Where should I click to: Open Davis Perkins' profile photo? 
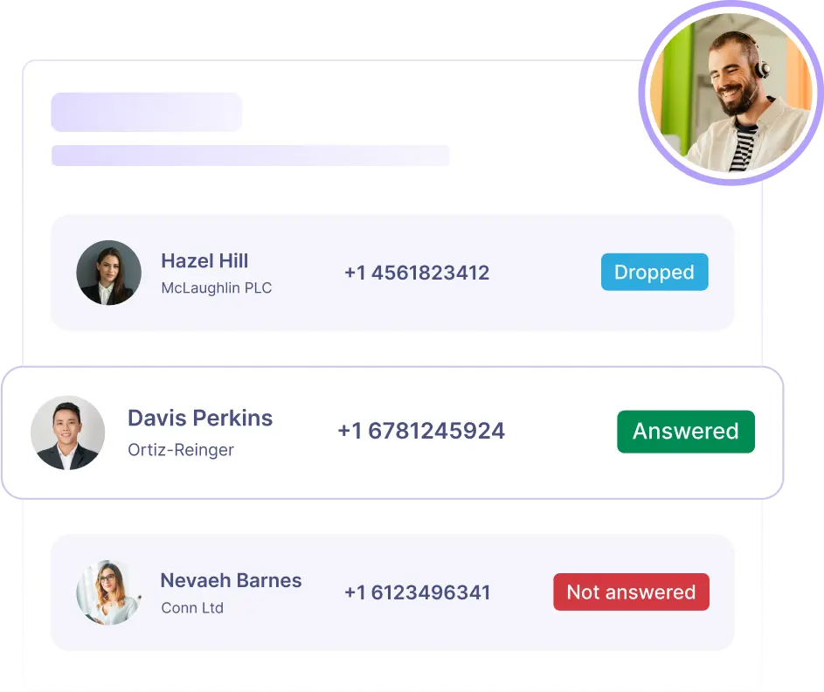pyautogui.click(x=68, y=432)
